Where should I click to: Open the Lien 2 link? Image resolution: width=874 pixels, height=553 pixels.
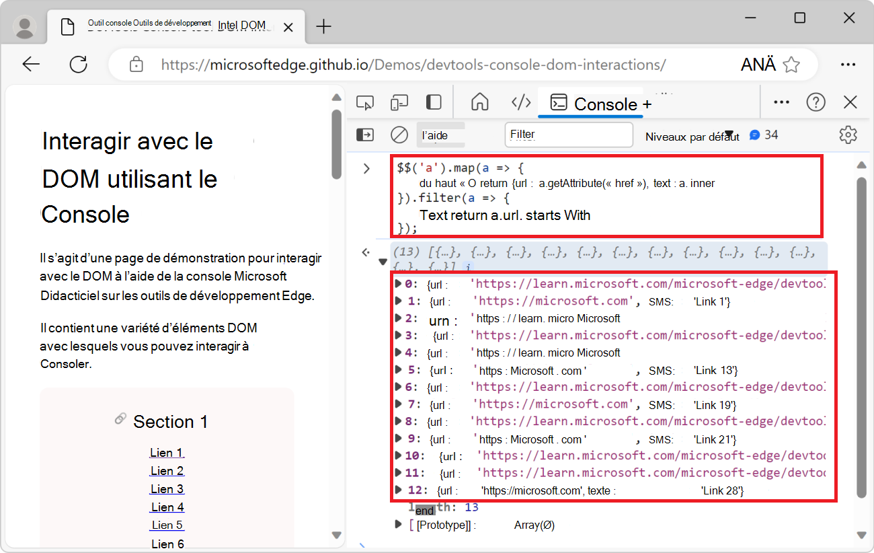167,471
